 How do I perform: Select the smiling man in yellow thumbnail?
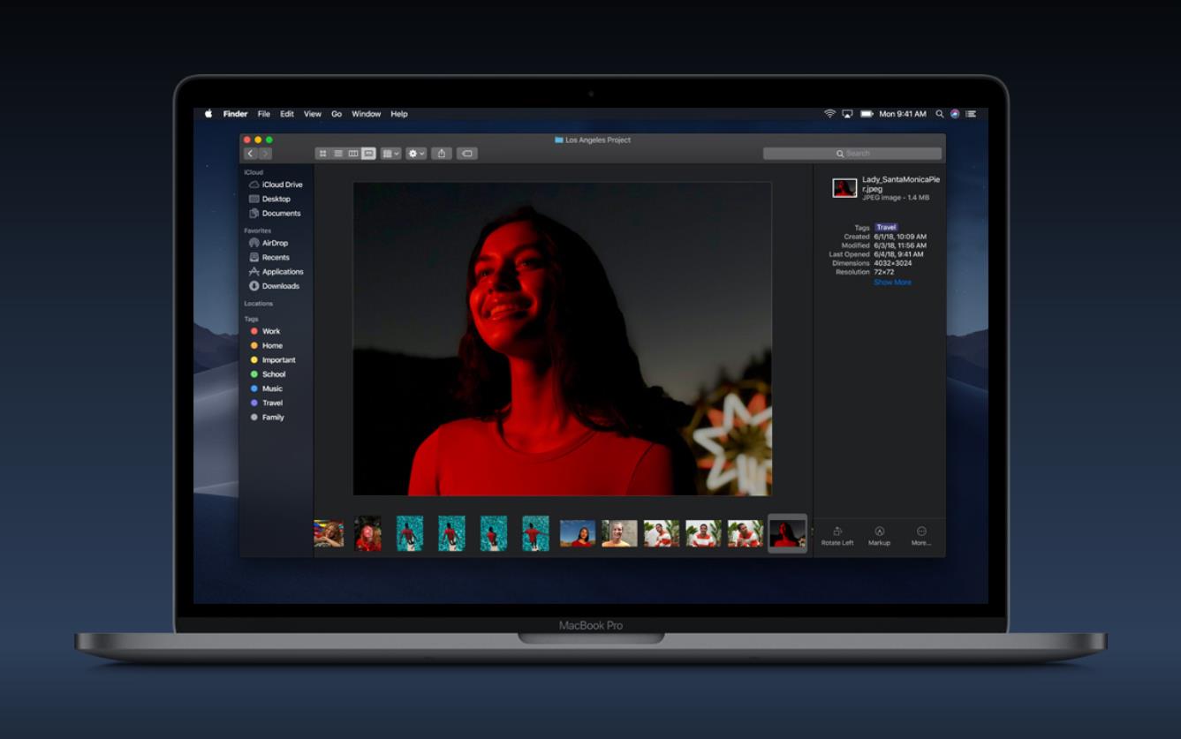pos(619,533)
